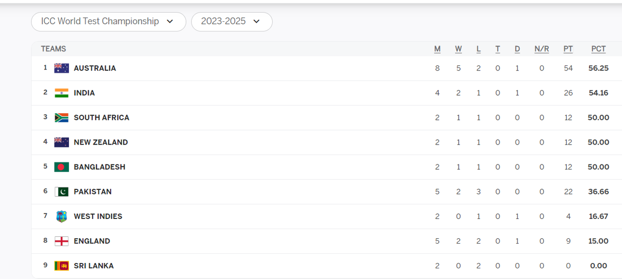This screenshot has height=279, width=622.
Task: Click West Indies' PCT value 16.67
Action: (x=599, y=216)
